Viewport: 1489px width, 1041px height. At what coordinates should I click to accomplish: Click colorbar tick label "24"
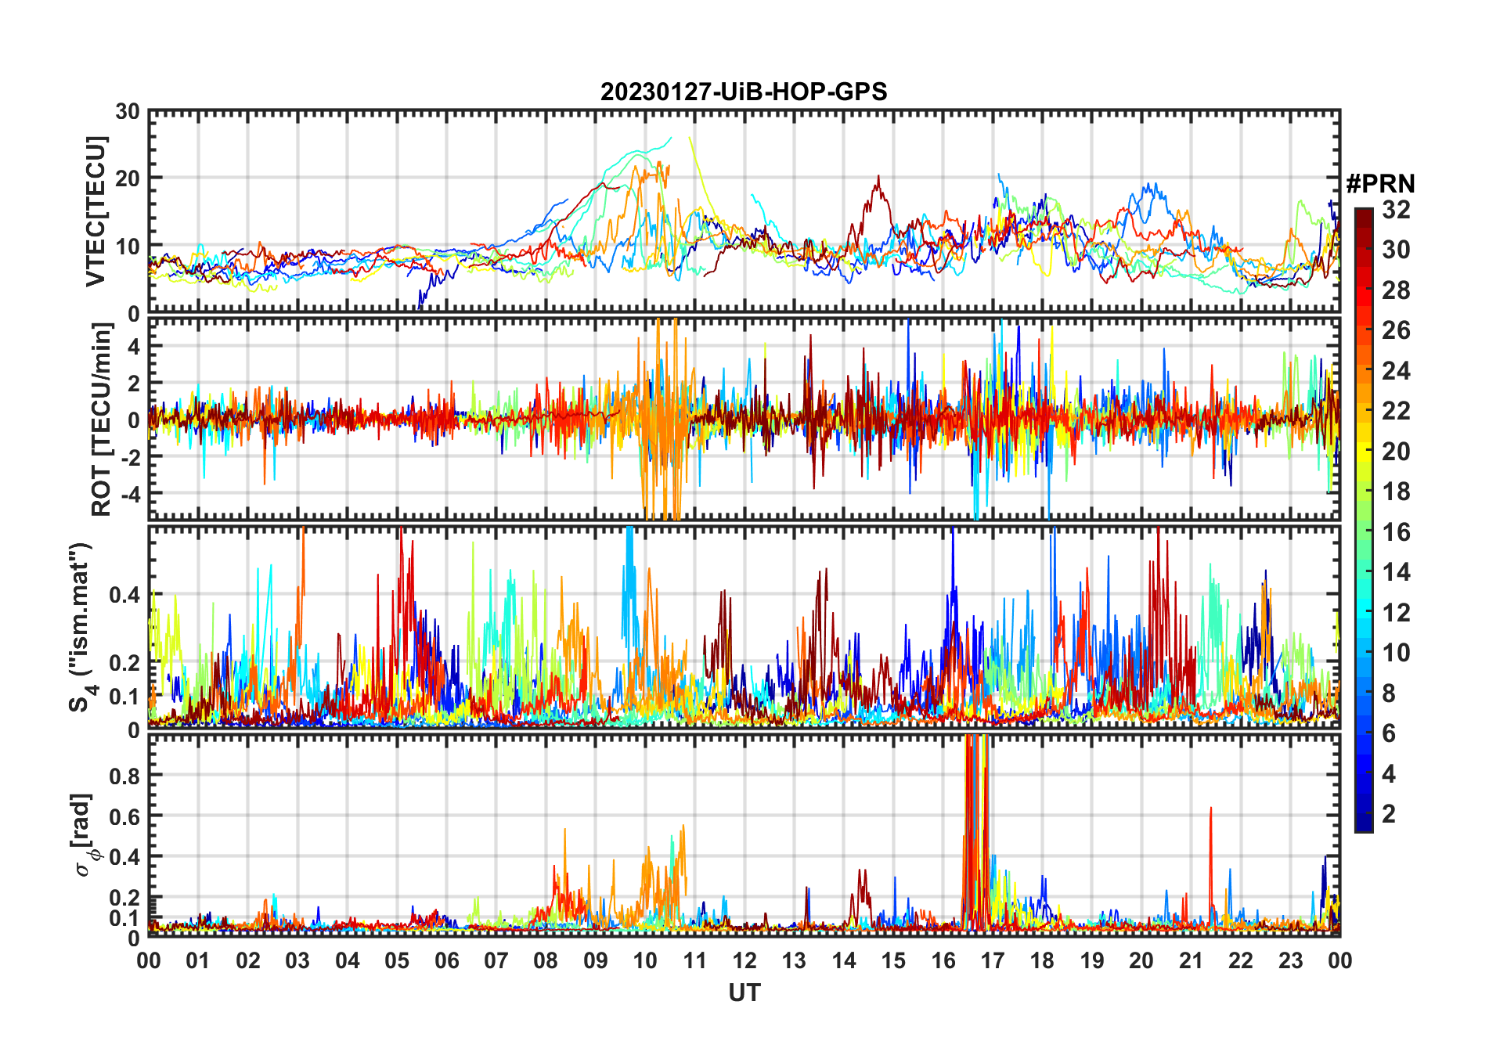pyautogui.click(x=1396, y=371)
